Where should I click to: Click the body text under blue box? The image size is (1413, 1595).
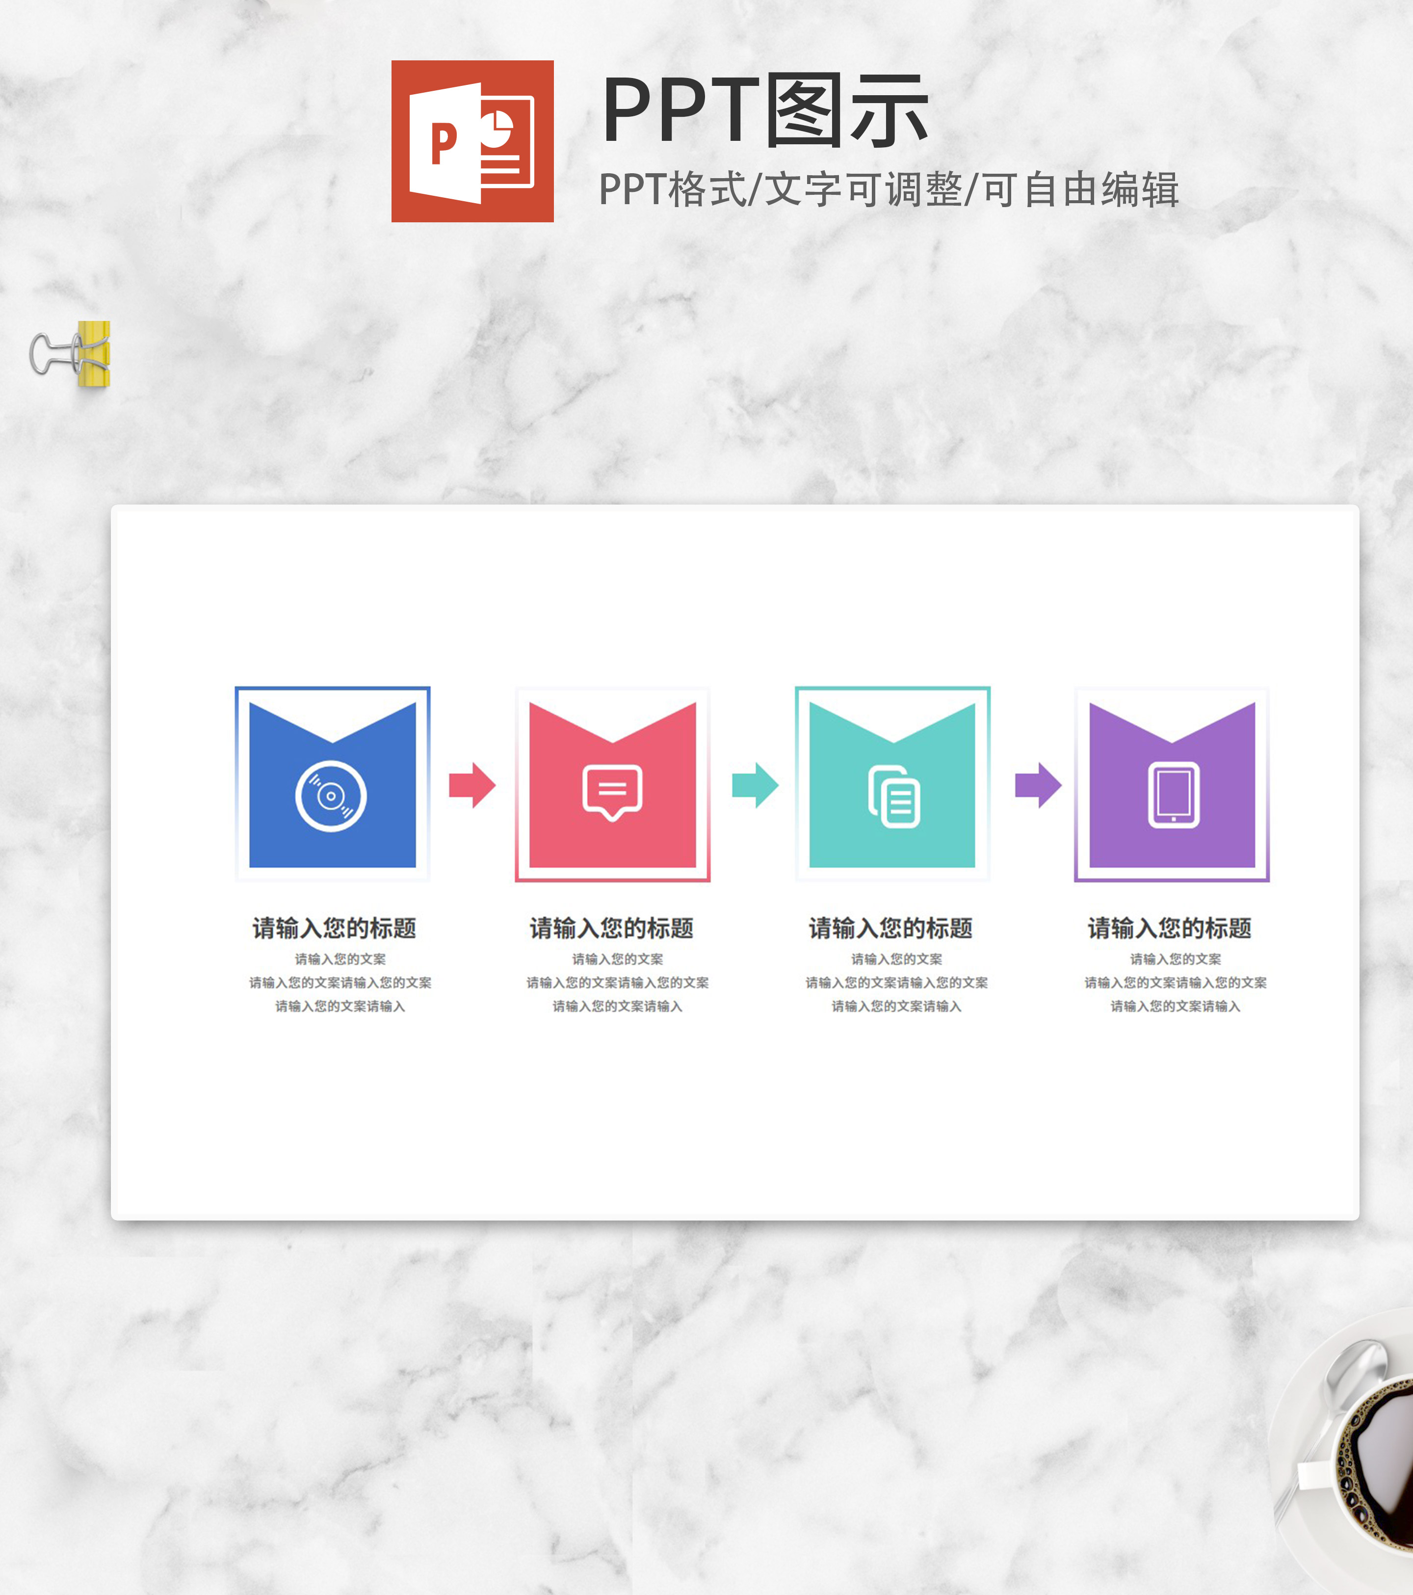[340, 983]
